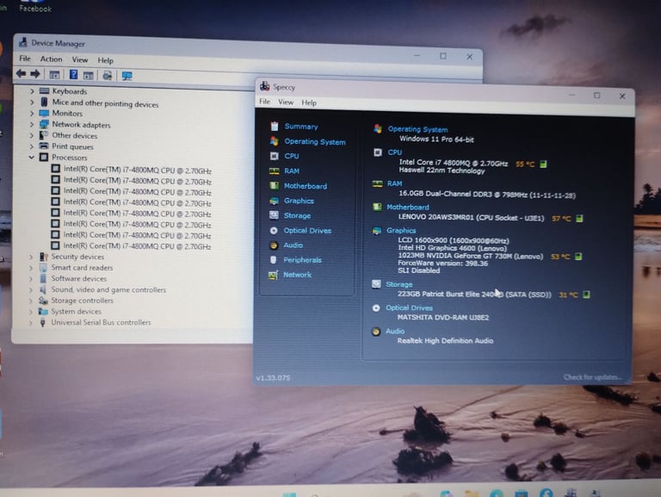The image size is (661, 497).
Task: Click the printer toolbar icon in Device Manager
Action: (x=107, y=76)
